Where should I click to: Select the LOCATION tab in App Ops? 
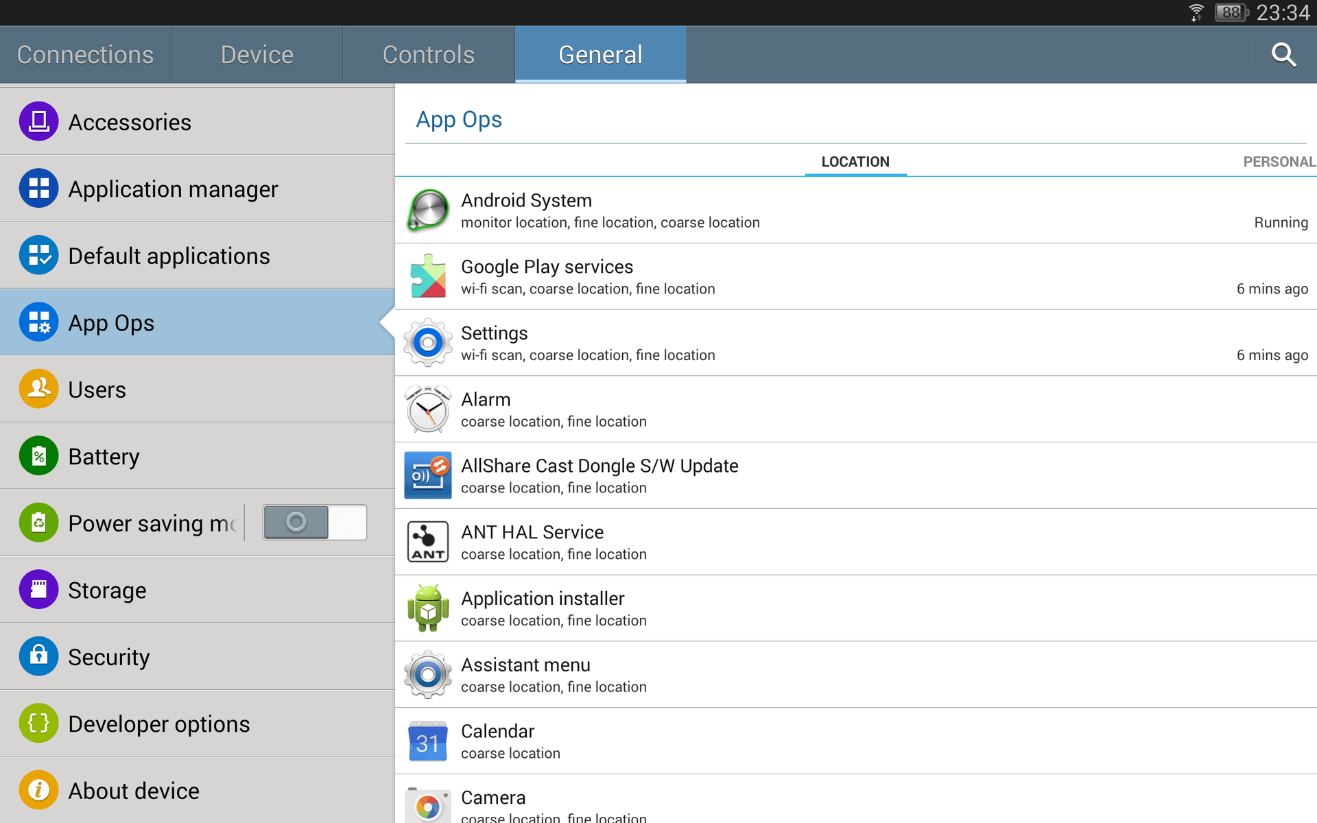[855, 162]
